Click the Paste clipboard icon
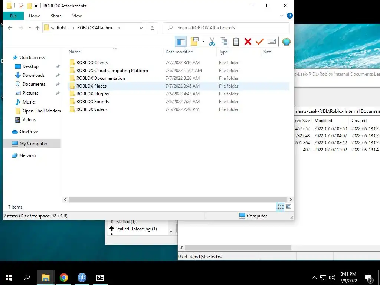The width and height of the screenshot is (380, 285). pyautogui.click(x=236, y=42)
